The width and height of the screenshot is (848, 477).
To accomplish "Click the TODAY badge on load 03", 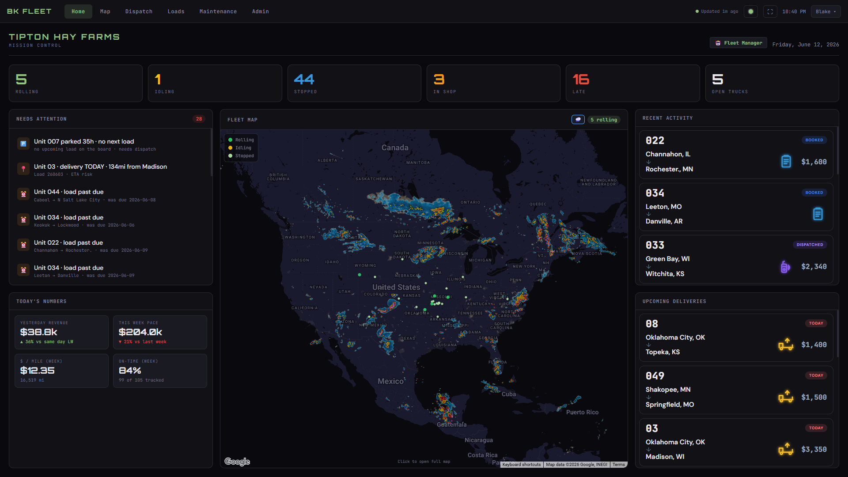I will point(816,428).
